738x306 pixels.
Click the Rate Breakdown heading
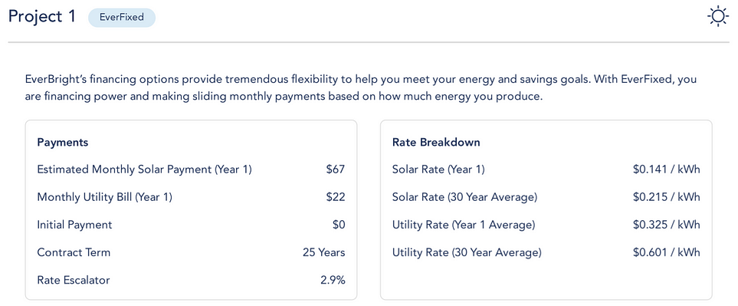[x=436, y=142]
